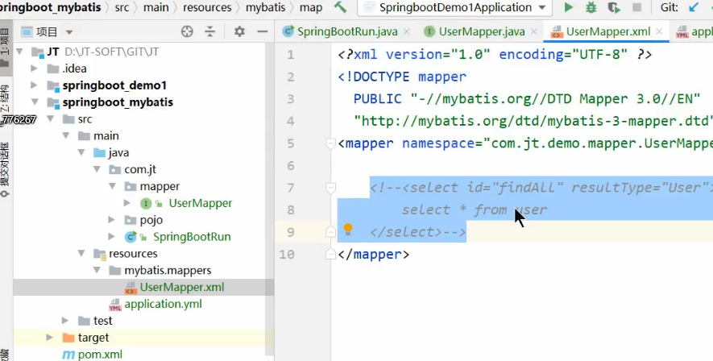Run SpringbootDemo1Application with green play button
This screenshot has height=361, width=713.
coord(569,7)
